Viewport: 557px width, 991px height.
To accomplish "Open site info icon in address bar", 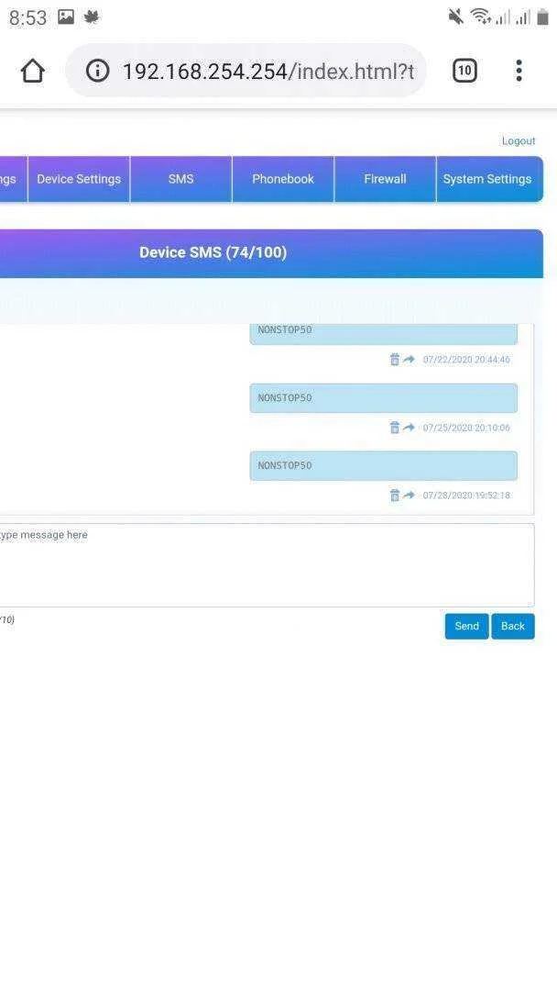I will [97, 71].
